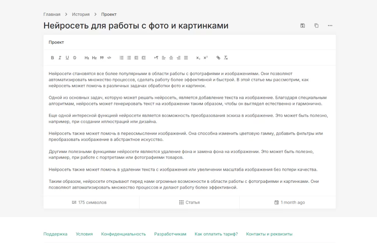The image size is (377, 245).
Task: Copy the article using the copy icon
Action: point(316,25)
